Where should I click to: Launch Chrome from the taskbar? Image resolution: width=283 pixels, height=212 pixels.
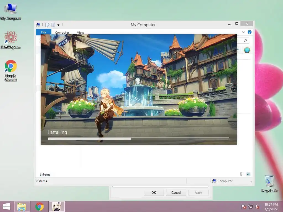click(39, 206)
